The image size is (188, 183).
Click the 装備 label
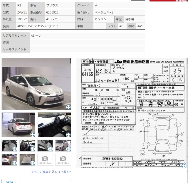(6, 26)
